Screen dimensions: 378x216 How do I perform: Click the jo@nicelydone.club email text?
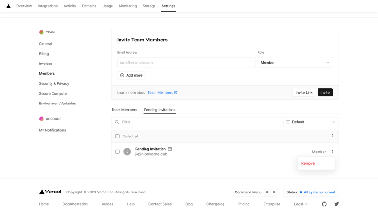click(x=151, y=154)
